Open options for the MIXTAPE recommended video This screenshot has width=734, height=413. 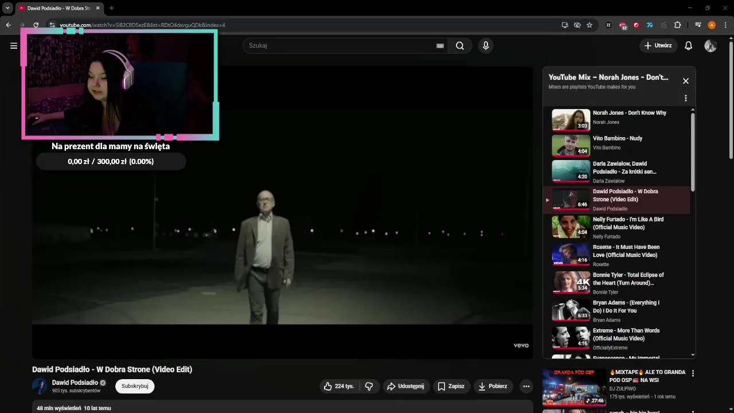(693, 373)
